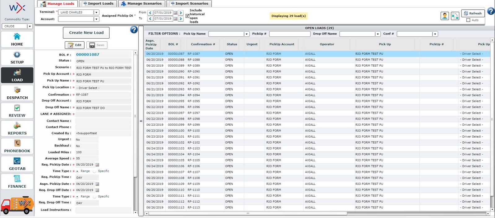Viewport: 495px width, 218px height.
Task: Open the SETUP gear section
Action: pyautogui.click(x=17, y=57)
